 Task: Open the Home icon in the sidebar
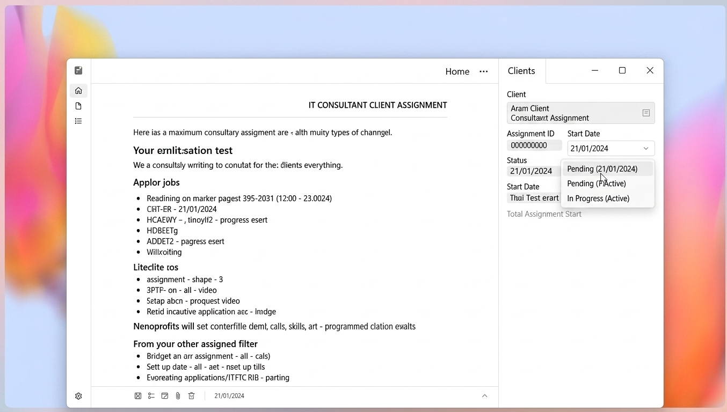click(x=78, y=91)
